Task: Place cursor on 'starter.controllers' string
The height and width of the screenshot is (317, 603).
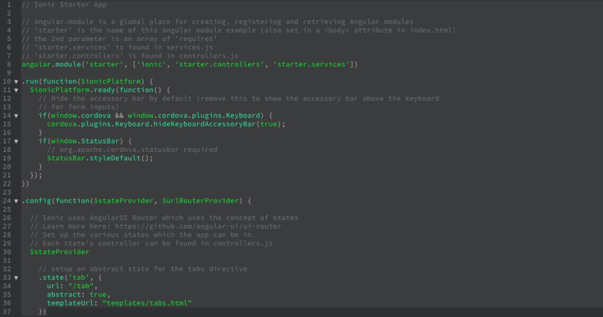Action: coord(219,64)
